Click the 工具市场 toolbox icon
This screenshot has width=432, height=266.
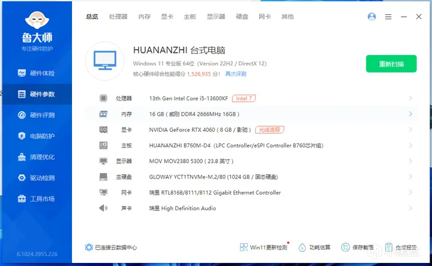(x=22, y=199)
